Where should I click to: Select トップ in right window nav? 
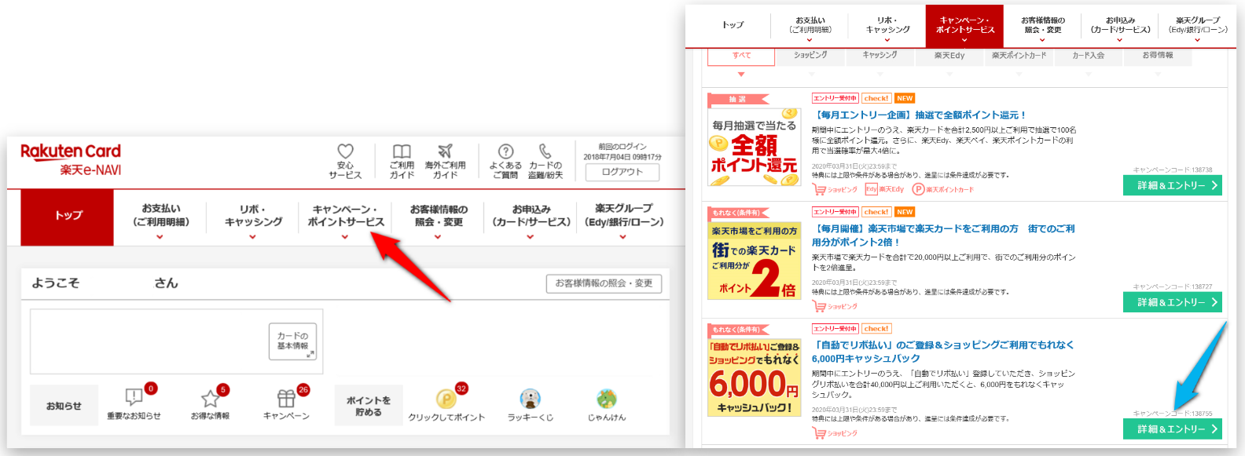(733, 25)
